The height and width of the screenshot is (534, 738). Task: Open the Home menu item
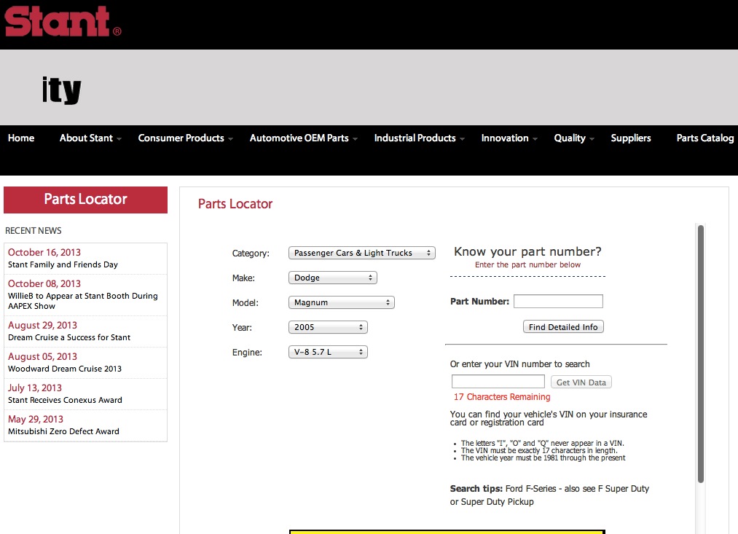pos(21,138)
